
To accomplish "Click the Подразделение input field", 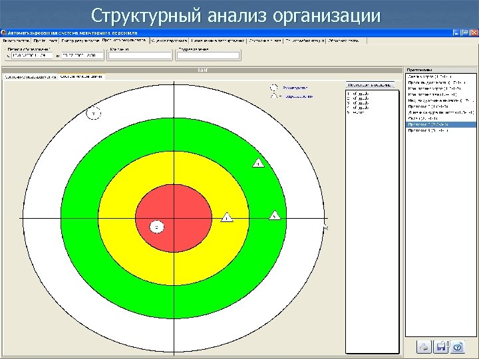I will (208, 56).
